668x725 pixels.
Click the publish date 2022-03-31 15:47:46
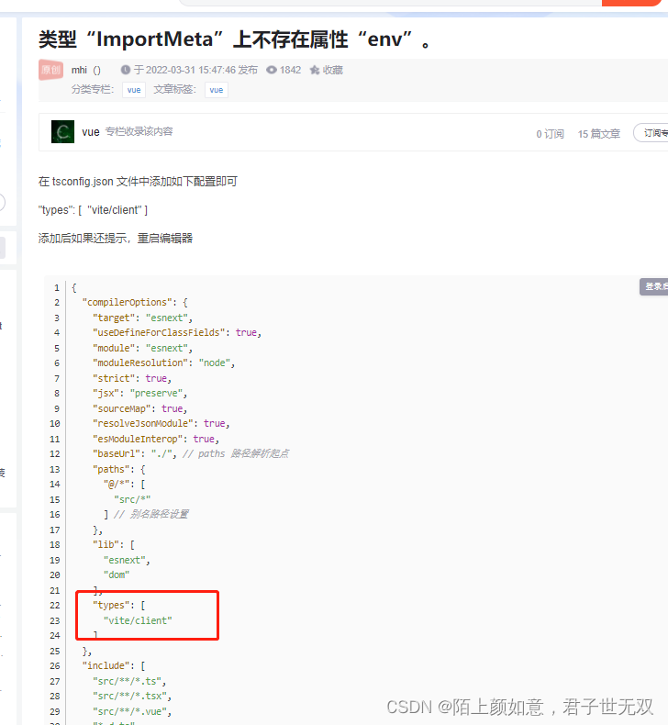point(191,70)
